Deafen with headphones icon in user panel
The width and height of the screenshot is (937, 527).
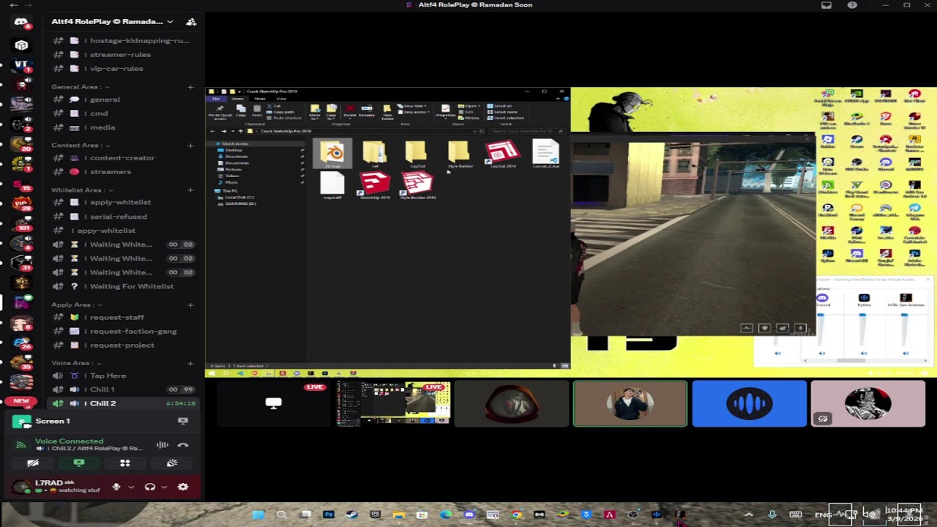click(x=150, y=487)
